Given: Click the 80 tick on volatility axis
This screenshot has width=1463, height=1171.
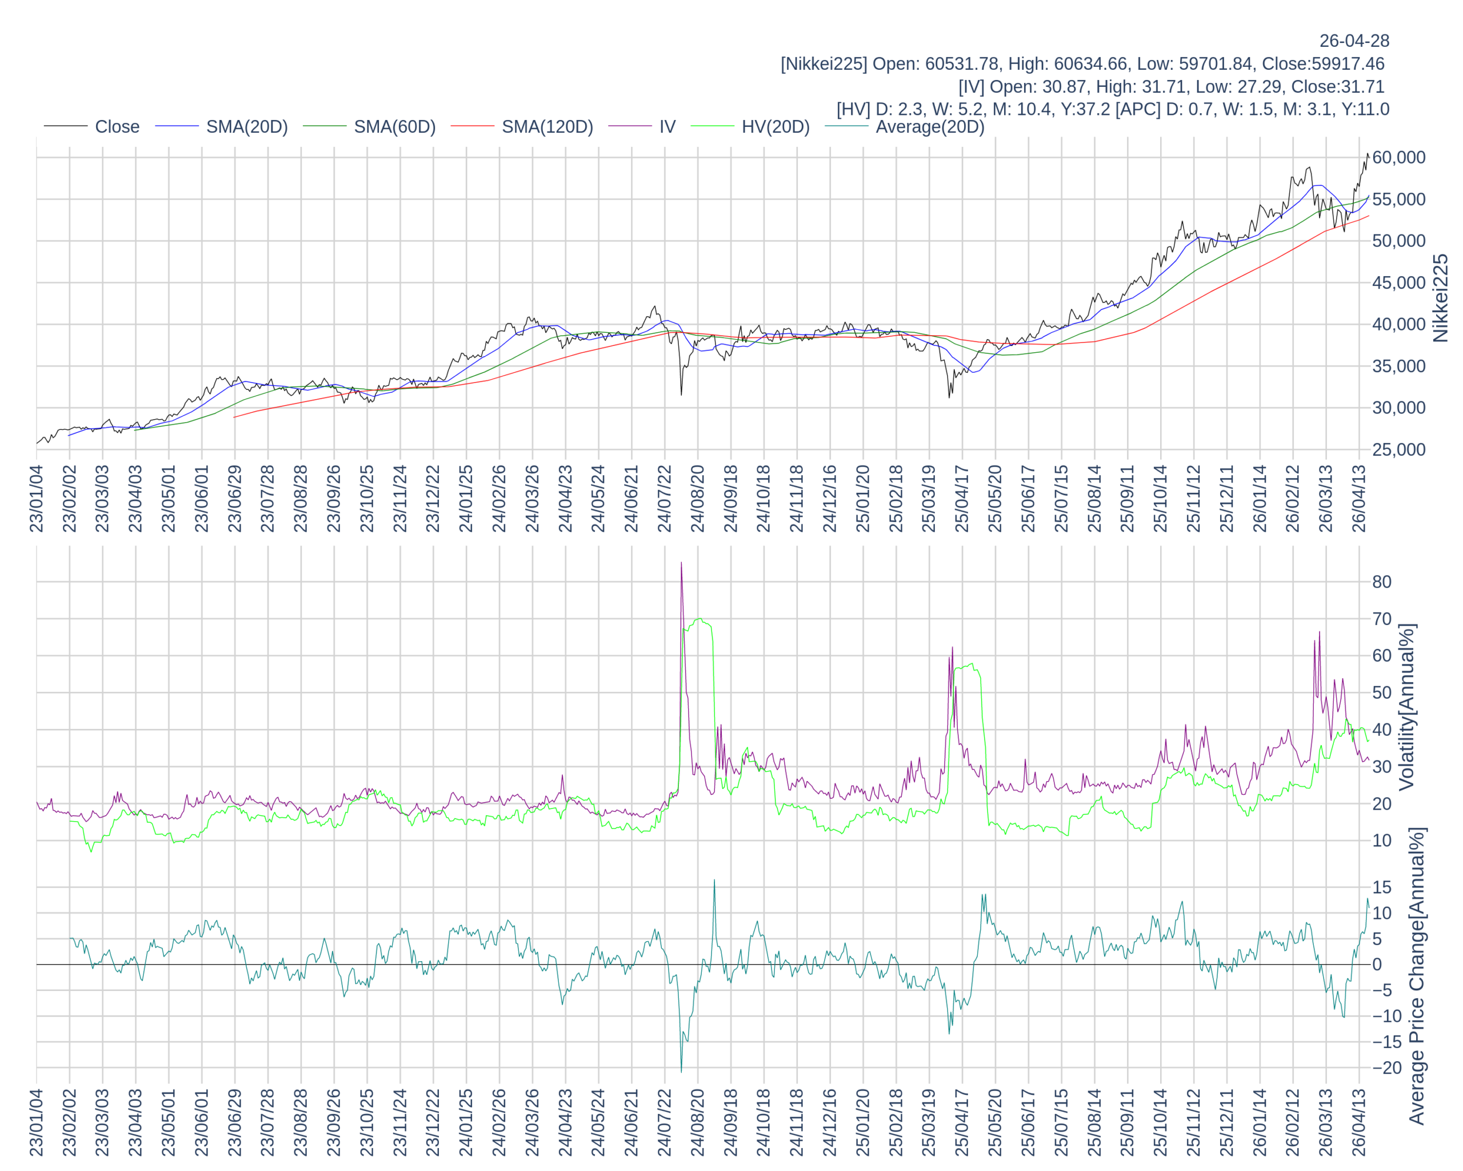Looking at the screenshot, I should point(1382,581).
